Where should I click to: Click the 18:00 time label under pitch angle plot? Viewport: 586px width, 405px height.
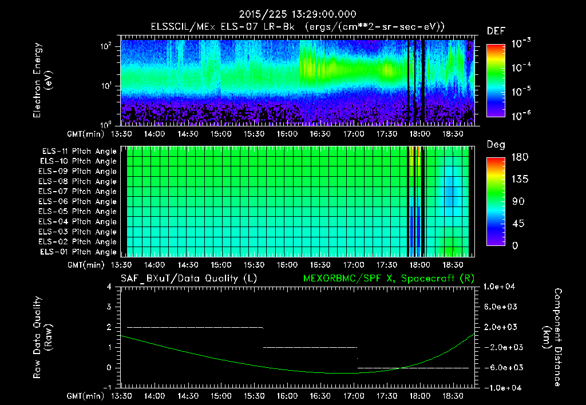[x=419, y=265]
